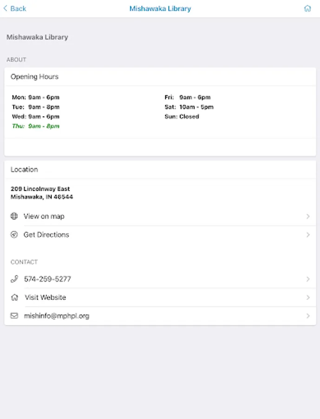Click the house icon beside Visit Website
The width and height of the screenshot is (320, 419).
(14, 297)
